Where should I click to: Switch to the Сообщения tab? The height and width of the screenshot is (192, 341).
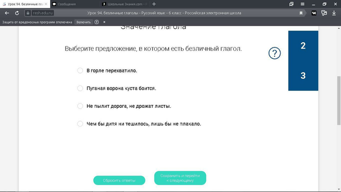tap(75, 4)
